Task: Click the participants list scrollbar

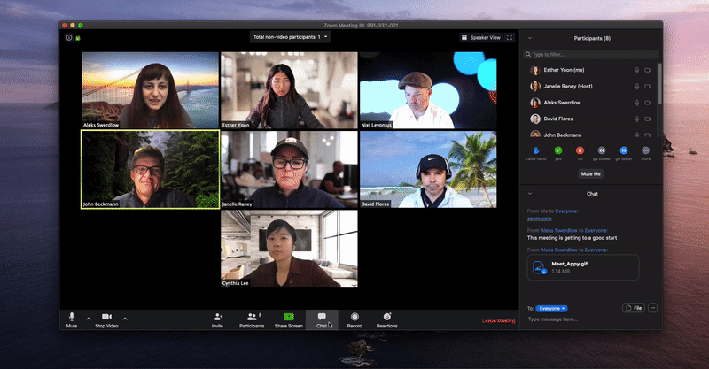Action: tap(660, 83)
